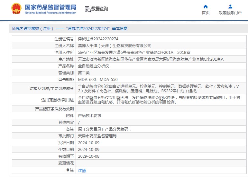Click the bulb icon beside 注
This screenshot has height=178, width=248.
point(68,170)
